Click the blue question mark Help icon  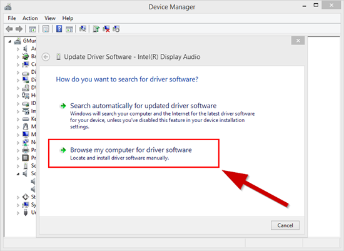pyautogui.click(x=59, y=29)
